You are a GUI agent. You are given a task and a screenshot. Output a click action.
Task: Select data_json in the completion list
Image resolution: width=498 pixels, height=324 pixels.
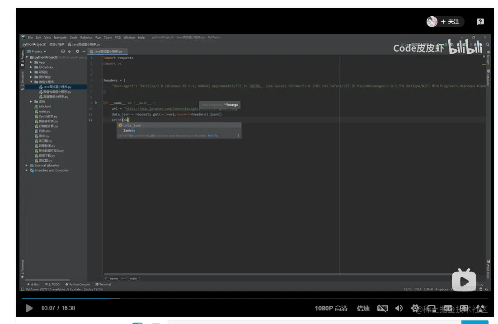coord(179,125)
